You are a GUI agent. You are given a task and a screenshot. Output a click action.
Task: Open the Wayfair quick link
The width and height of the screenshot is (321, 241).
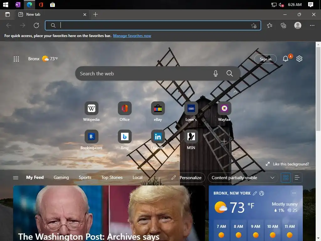[224, 111]
